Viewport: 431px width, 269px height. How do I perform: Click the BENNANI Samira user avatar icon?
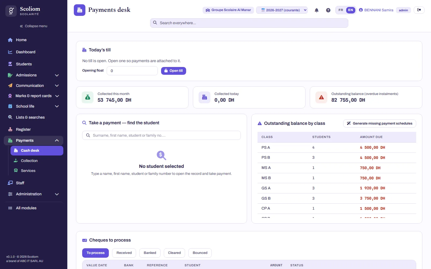361,10
